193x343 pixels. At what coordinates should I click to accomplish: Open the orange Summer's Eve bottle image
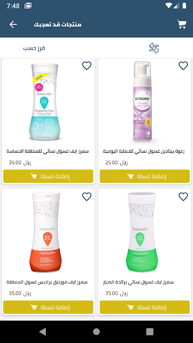[x=45, y=232]
